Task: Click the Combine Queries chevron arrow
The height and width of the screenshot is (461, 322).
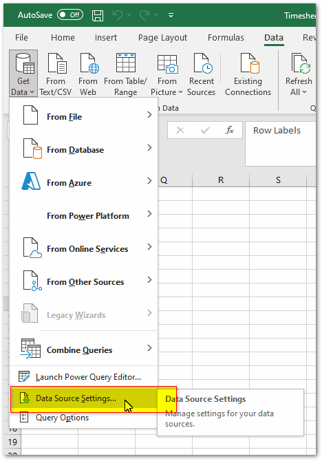Action: click(149, 347)
